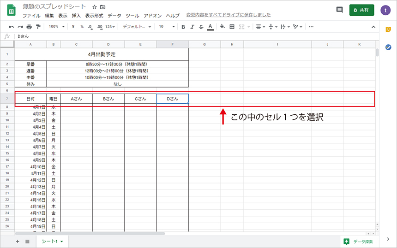Screen dimensions: 397x248
Task: Open the fill color picker
Action: 223,27
